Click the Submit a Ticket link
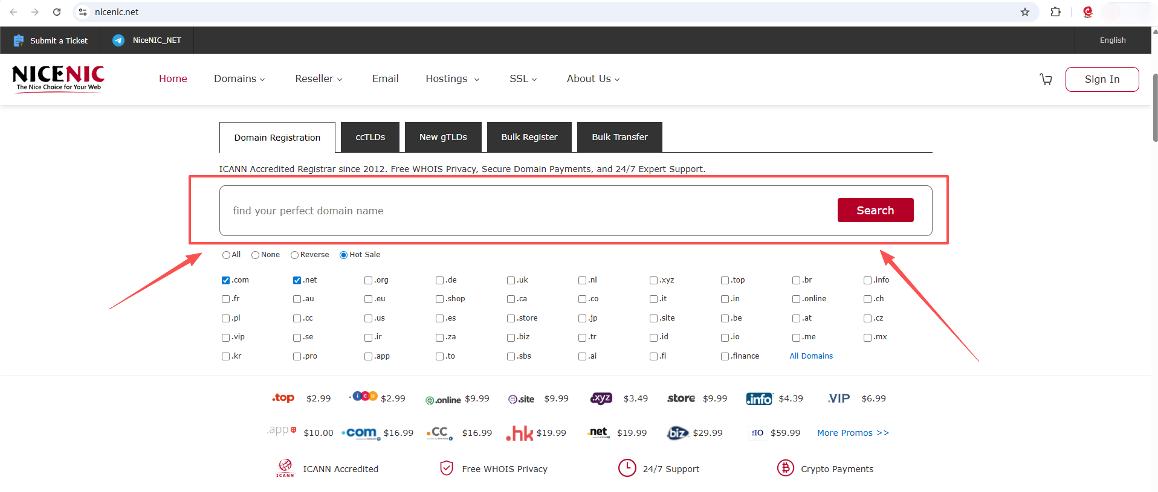The image size is (1158, 492). [x=59, y=40]
